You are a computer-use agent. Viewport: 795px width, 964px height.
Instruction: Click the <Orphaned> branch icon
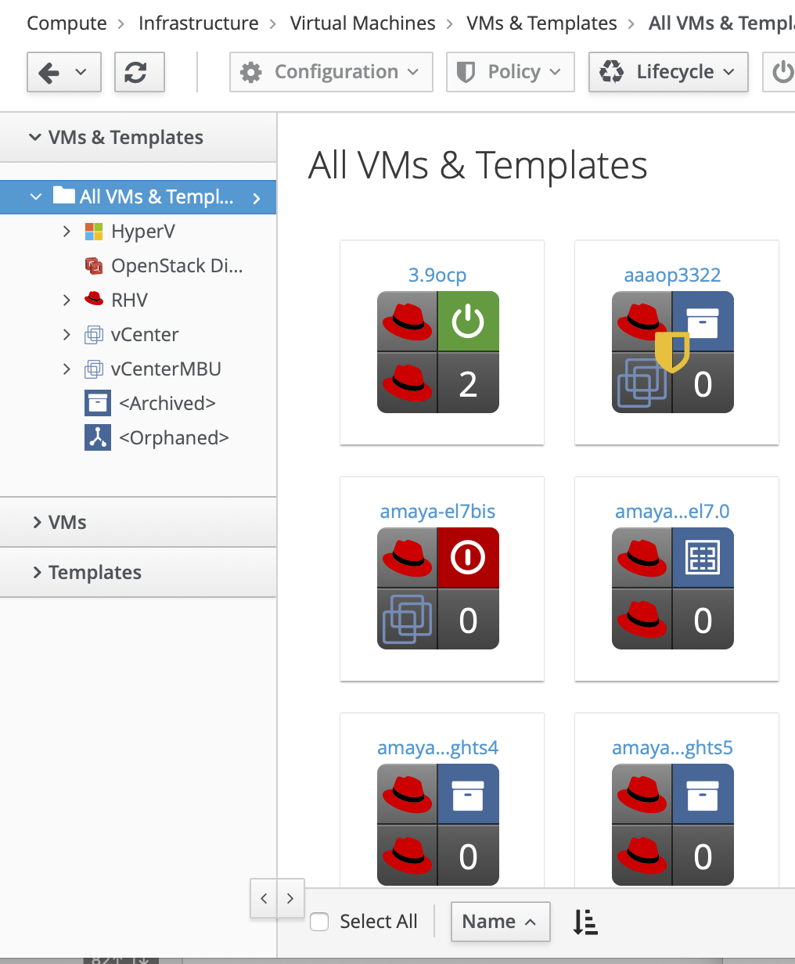point(98,438)
